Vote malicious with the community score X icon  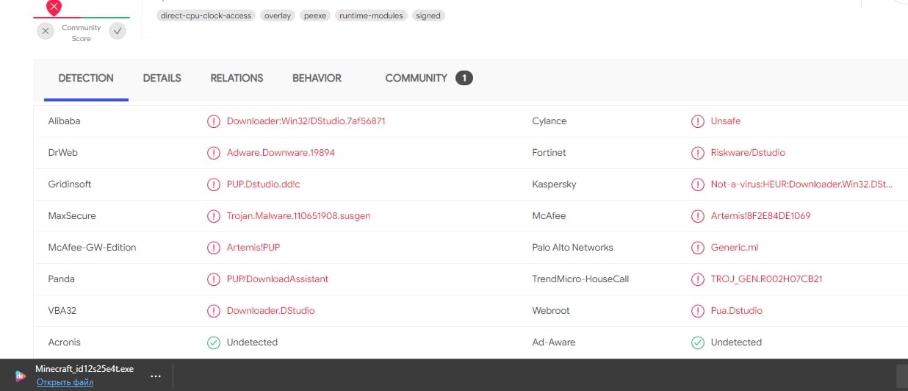[46, 31]
